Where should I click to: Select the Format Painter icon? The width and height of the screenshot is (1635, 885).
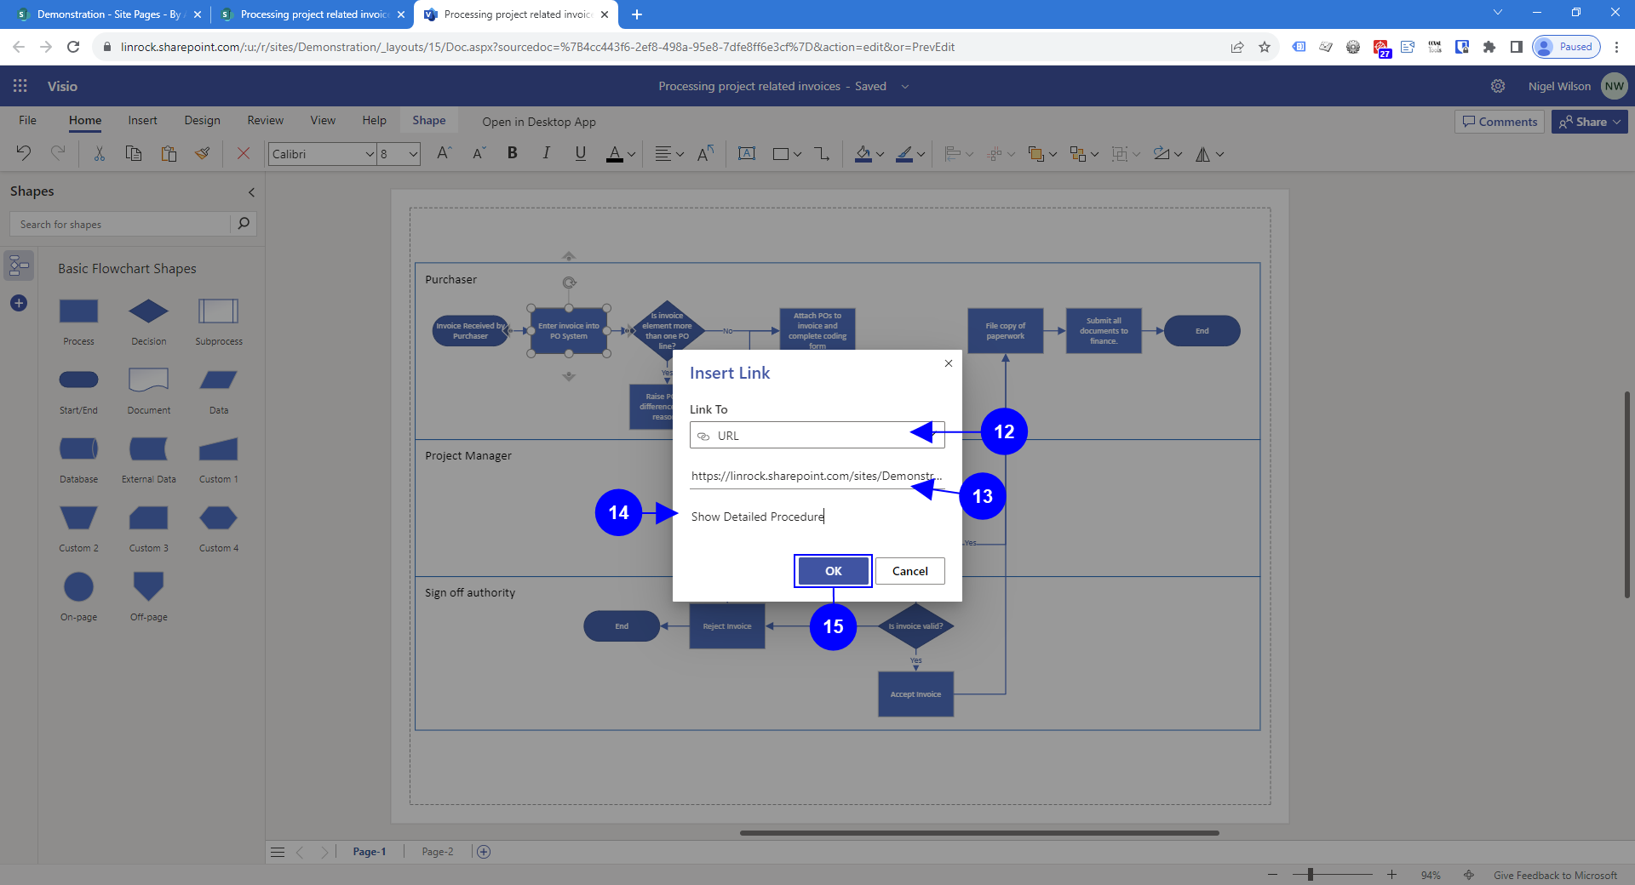click(203, 153)
